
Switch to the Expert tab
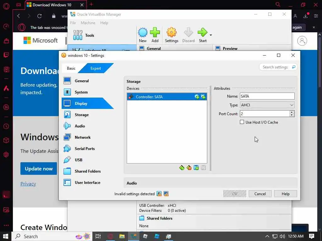pyautogui.click(x=96, y=68)
